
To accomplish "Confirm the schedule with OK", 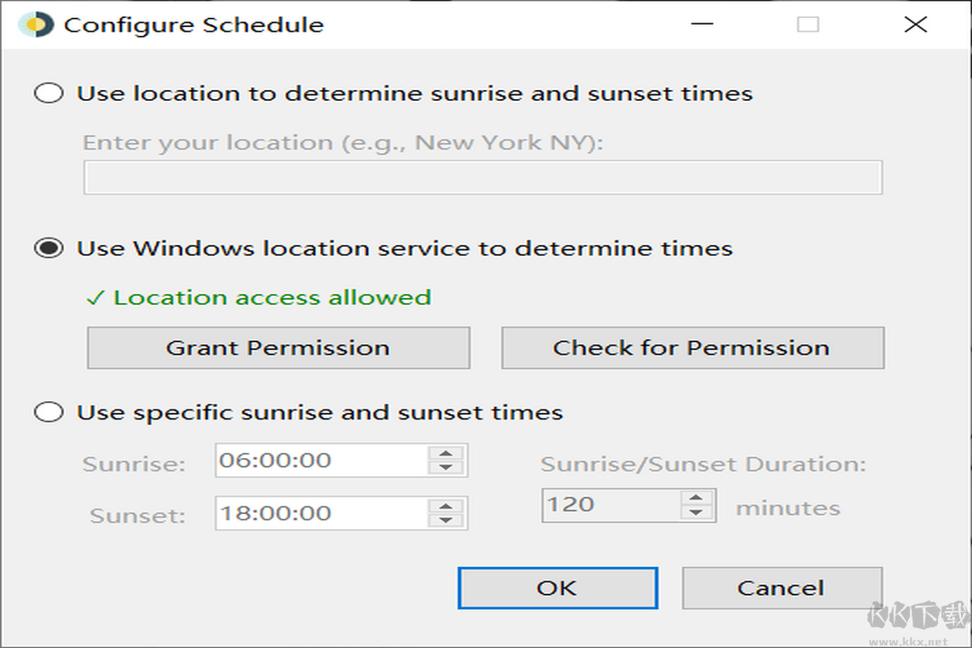I will [557, 589].
